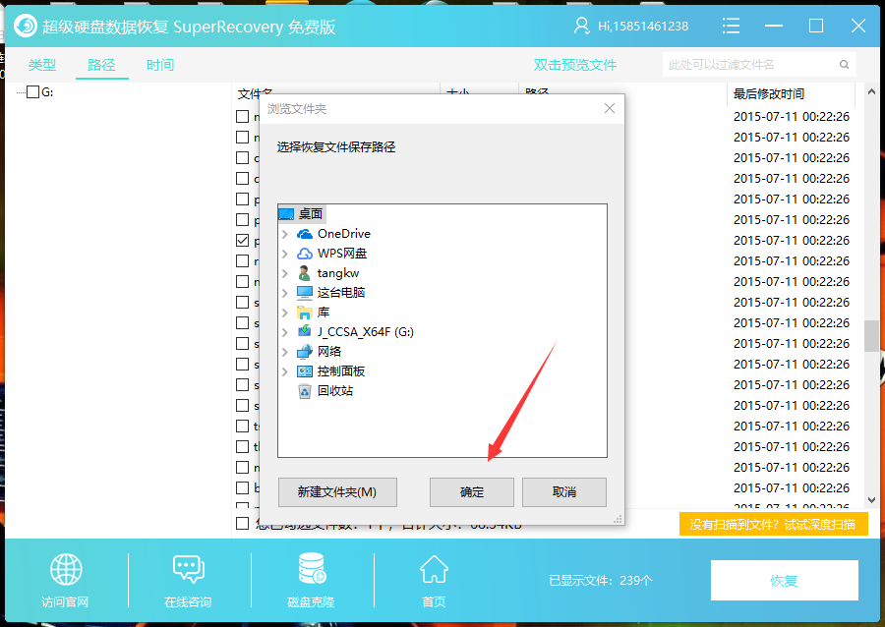Go to 首页 via the house icon
The image size is (885, 627).
tap(434, 569)
